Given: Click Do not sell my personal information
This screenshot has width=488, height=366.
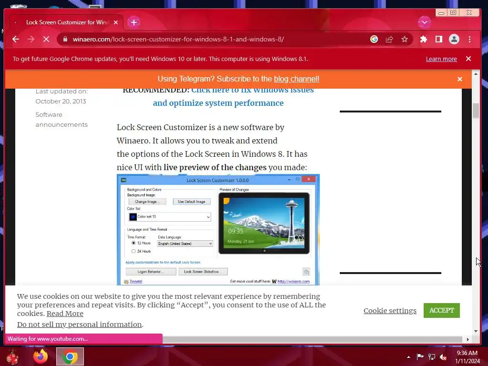Looking at the screenshot, I should pos(80,325).
